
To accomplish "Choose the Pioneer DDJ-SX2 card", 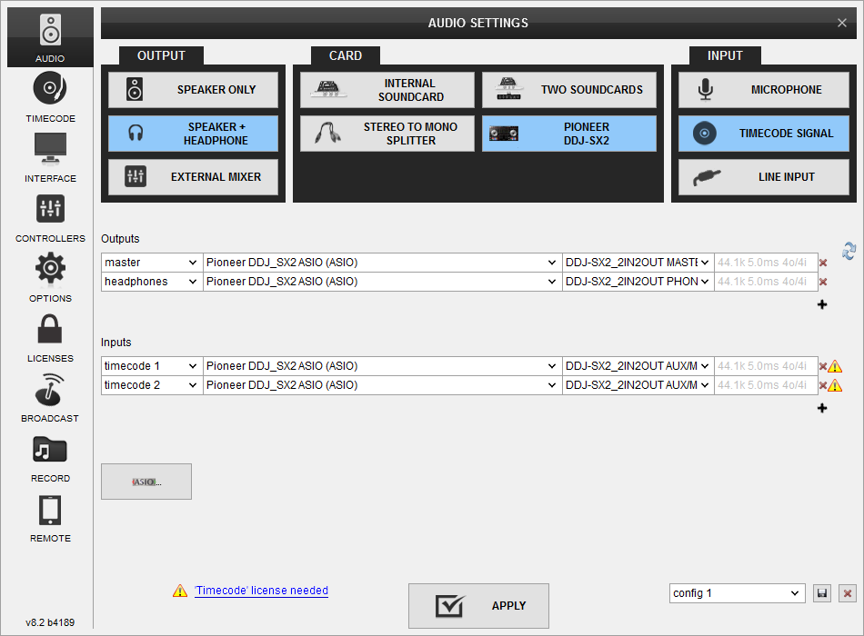I will (x=569, y=134).
